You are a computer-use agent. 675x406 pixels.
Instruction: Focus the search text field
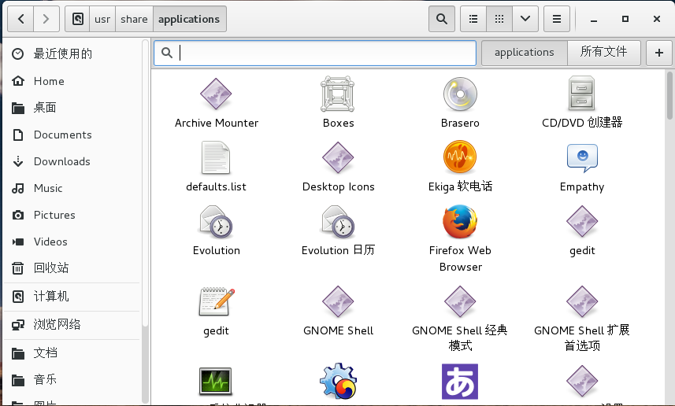pyautogui.click(x=315, y=53)
